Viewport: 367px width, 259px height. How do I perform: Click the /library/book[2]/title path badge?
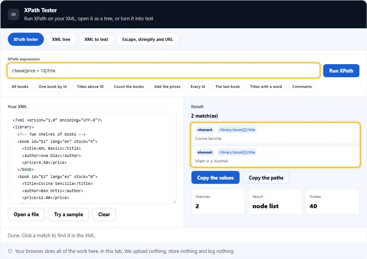pos(237,129)
